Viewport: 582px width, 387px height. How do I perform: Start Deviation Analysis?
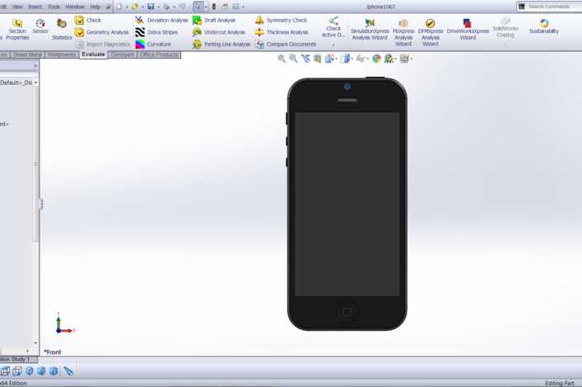[x=161, y=21]
